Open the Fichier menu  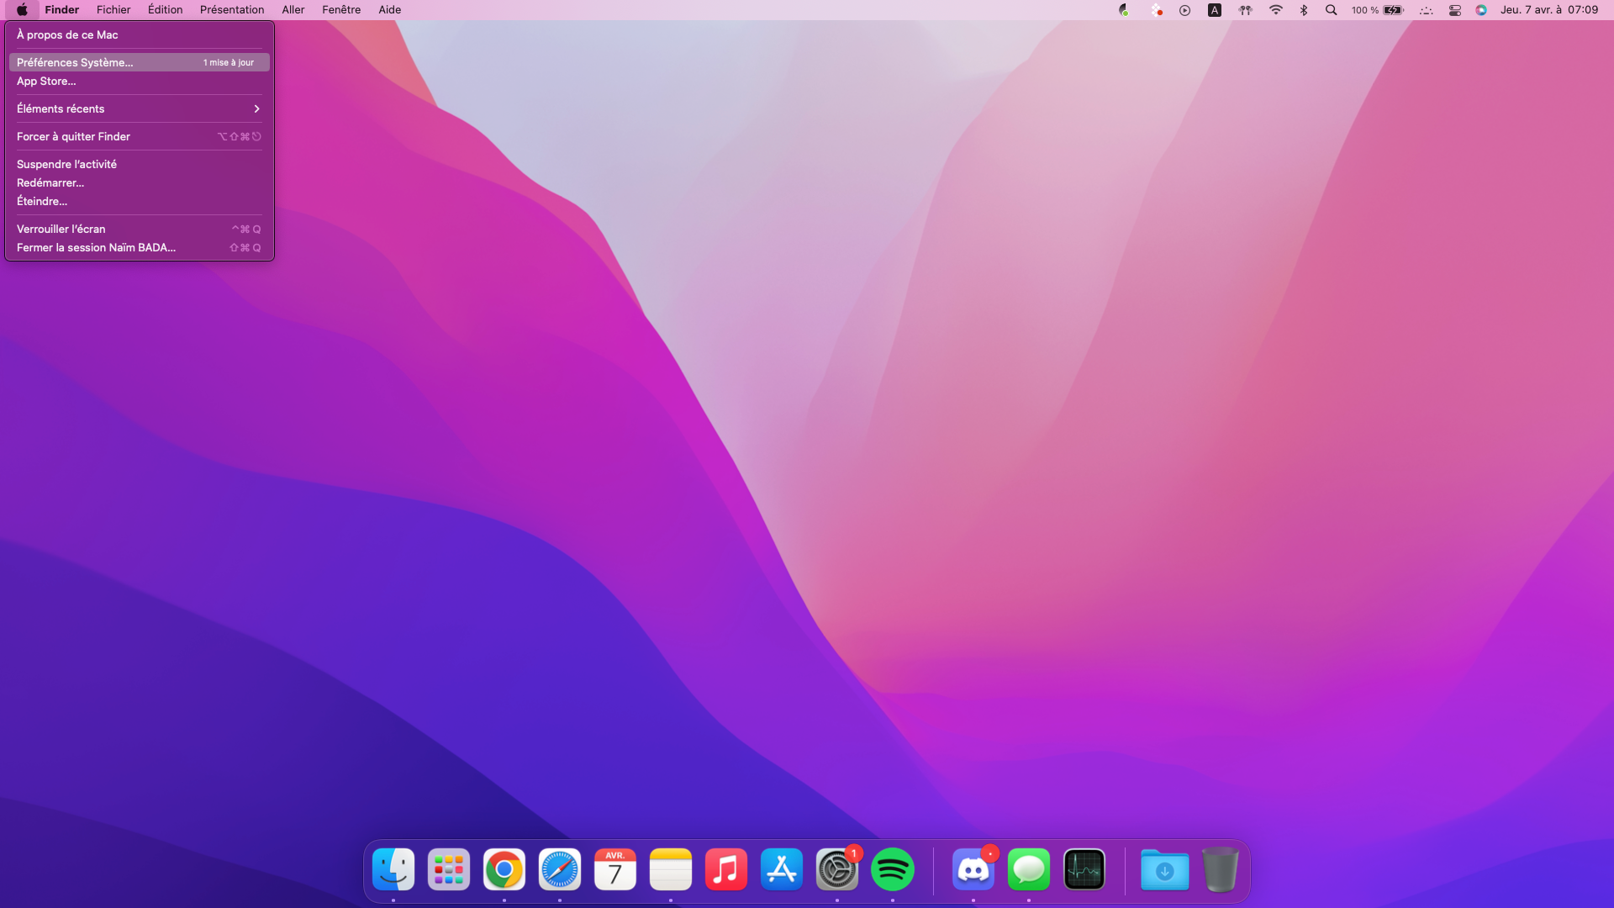tap(113, 9)
